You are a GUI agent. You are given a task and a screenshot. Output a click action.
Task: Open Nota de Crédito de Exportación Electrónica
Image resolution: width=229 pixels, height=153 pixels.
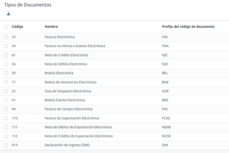click(79, 136)
